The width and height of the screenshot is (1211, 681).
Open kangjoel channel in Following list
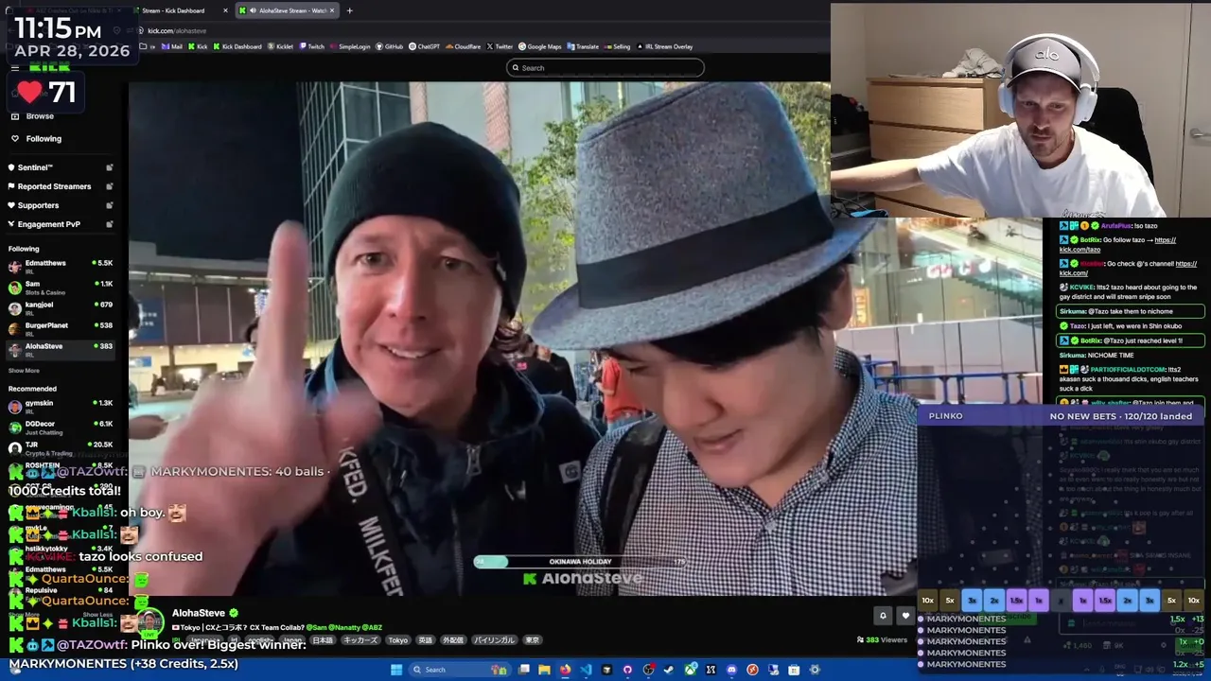click(61, 307)
